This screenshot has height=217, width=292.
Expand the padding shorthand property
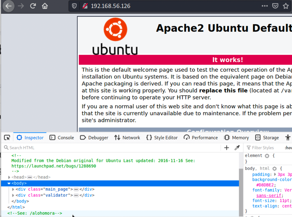pyautogui.click(x=275, y=174)
